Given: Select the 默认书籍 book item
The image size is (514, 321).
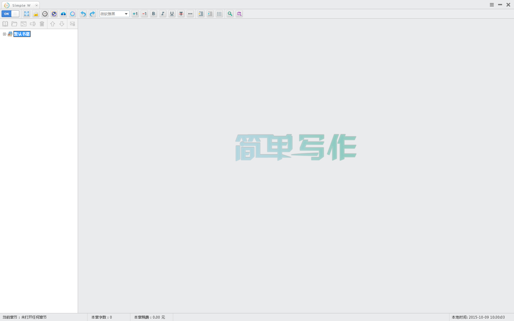Looking at the screenshot, I should (x=22, y=34).
